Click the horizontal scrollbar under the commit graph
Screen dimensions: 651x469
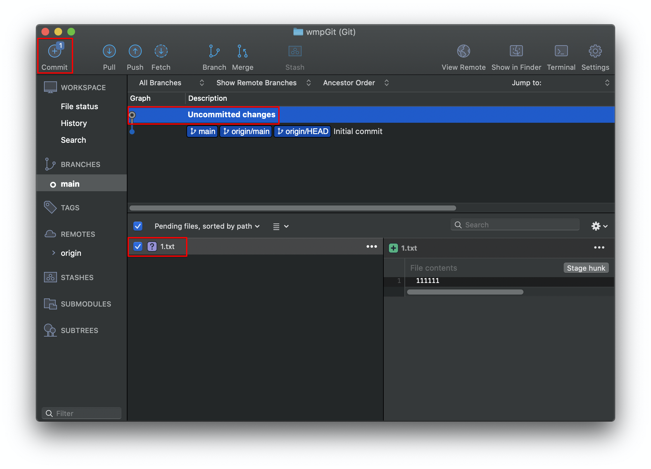tap(292, 208)
